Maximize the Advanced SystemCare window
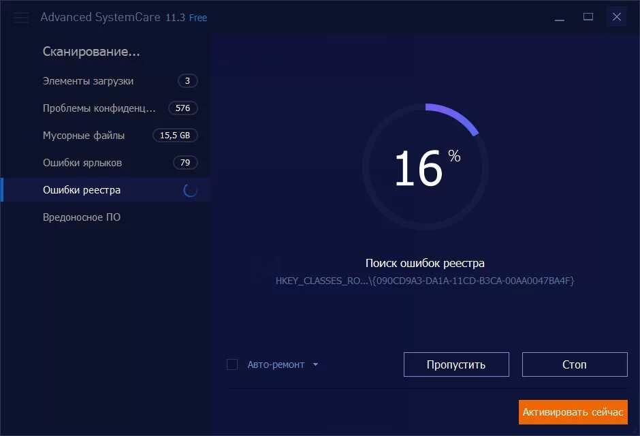The width and height of the screenshot is (640, 436). pyautogui.click(x=588, y=17)
